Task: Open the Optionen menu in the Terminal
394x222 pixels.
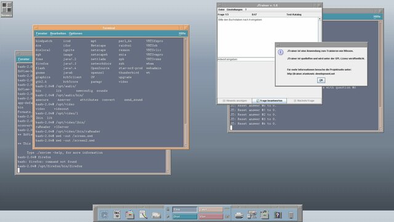Action: click(x=76, y=33)
